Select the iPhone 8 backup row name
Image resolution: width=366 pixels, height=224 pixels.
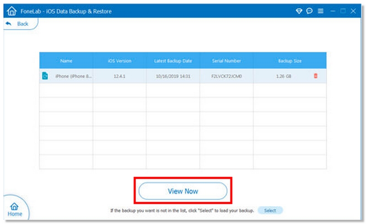(x=73, y=76)
